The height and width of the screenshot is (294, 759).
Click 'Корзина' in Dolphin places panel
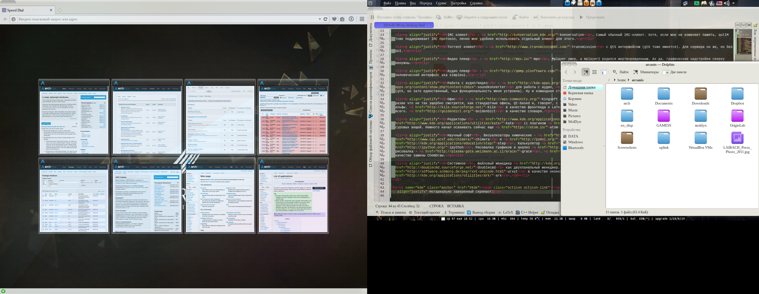pos(574,99)
